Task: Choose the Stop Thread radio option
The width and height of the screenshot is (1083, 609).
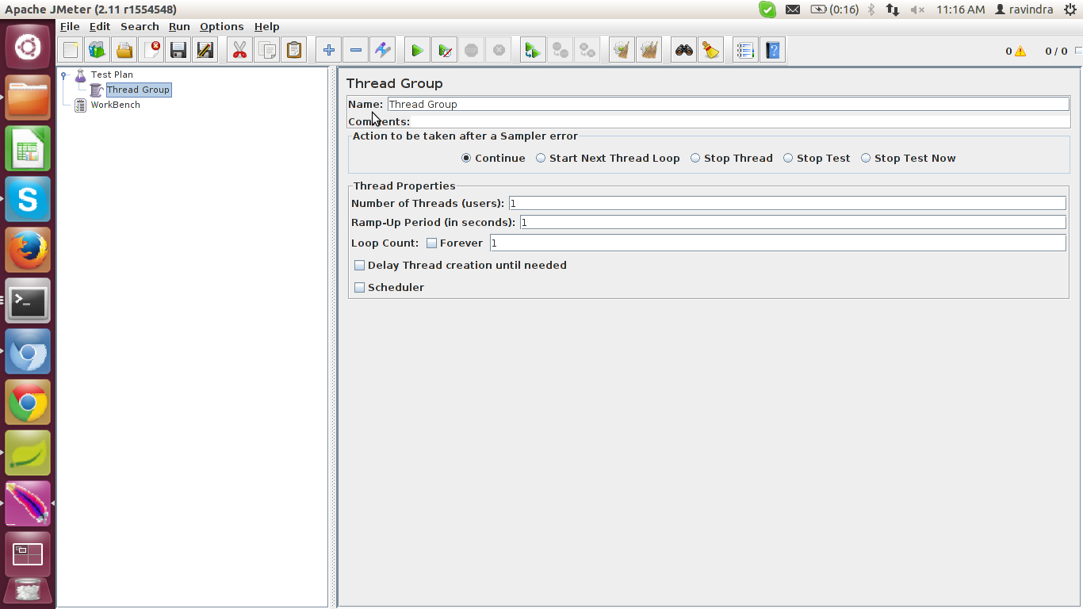Action: pos(731,158)
